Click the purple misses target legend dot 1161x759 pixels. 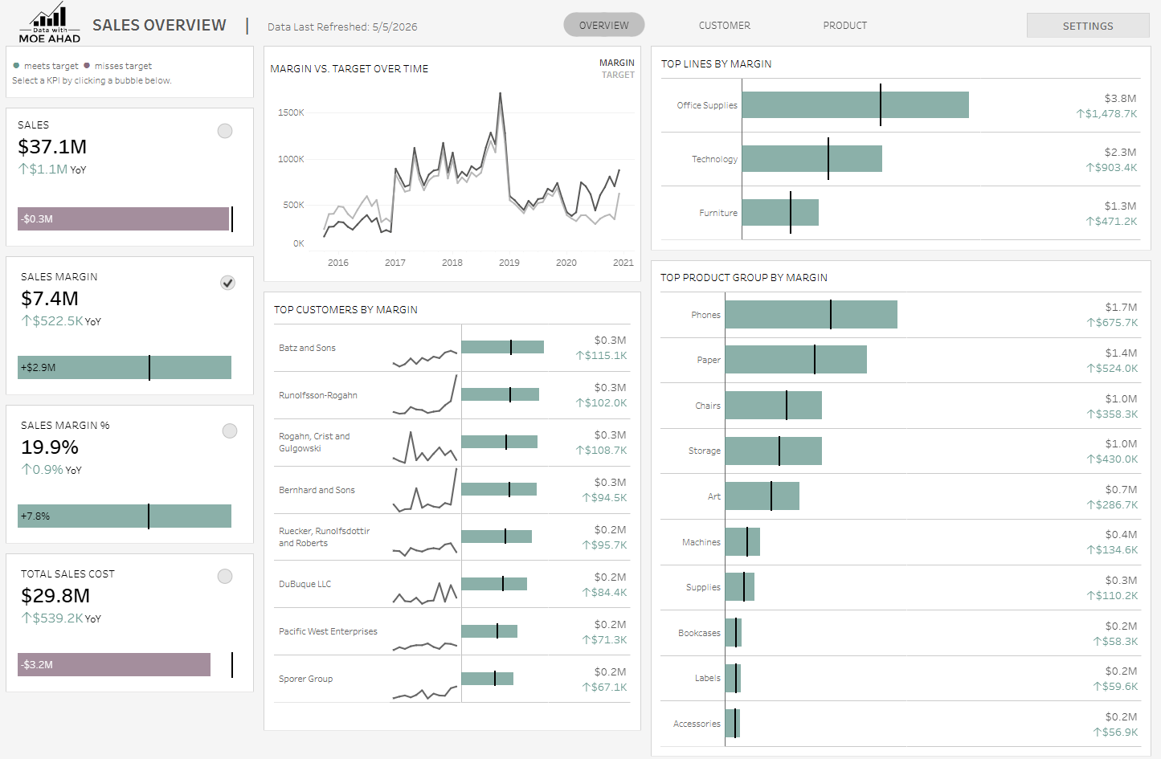87,66
